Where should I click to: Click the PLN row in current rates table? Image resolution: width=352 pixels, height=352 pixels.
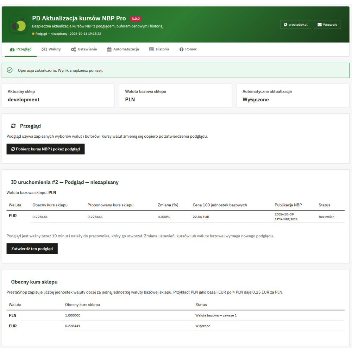point(176,315)
